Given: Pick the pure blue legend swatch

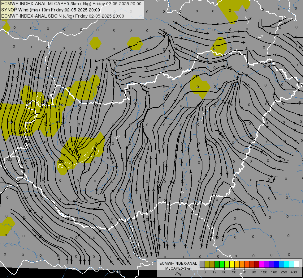Looking at the screenshot, I should (276, 264).
